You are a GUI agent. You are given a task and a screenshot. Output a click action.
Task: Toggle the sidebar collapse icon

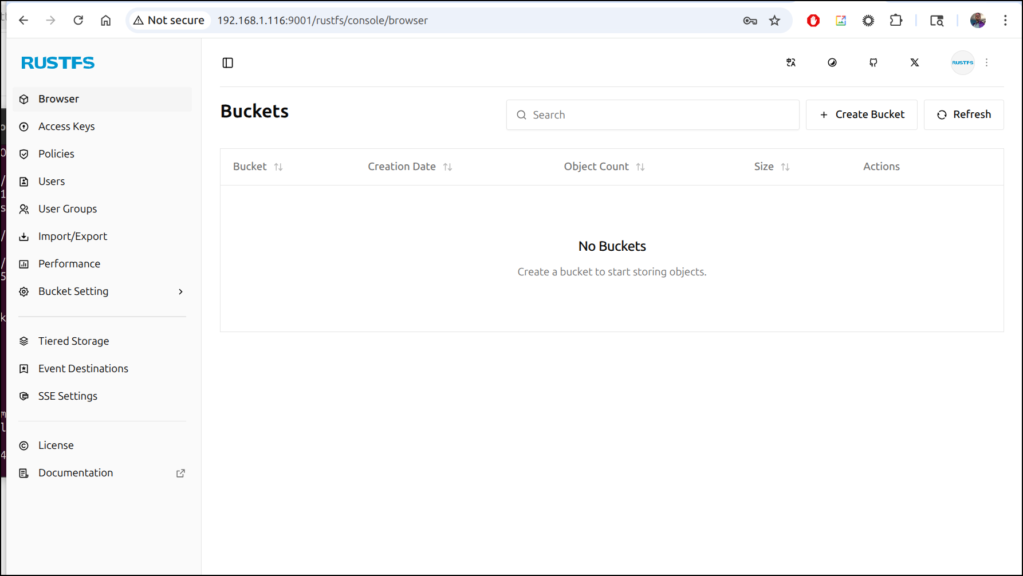coord(227,63)
